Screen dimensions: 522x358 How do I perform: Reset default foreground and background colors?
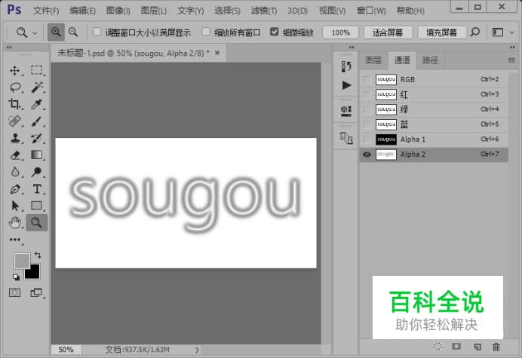(x=16, y=277)
